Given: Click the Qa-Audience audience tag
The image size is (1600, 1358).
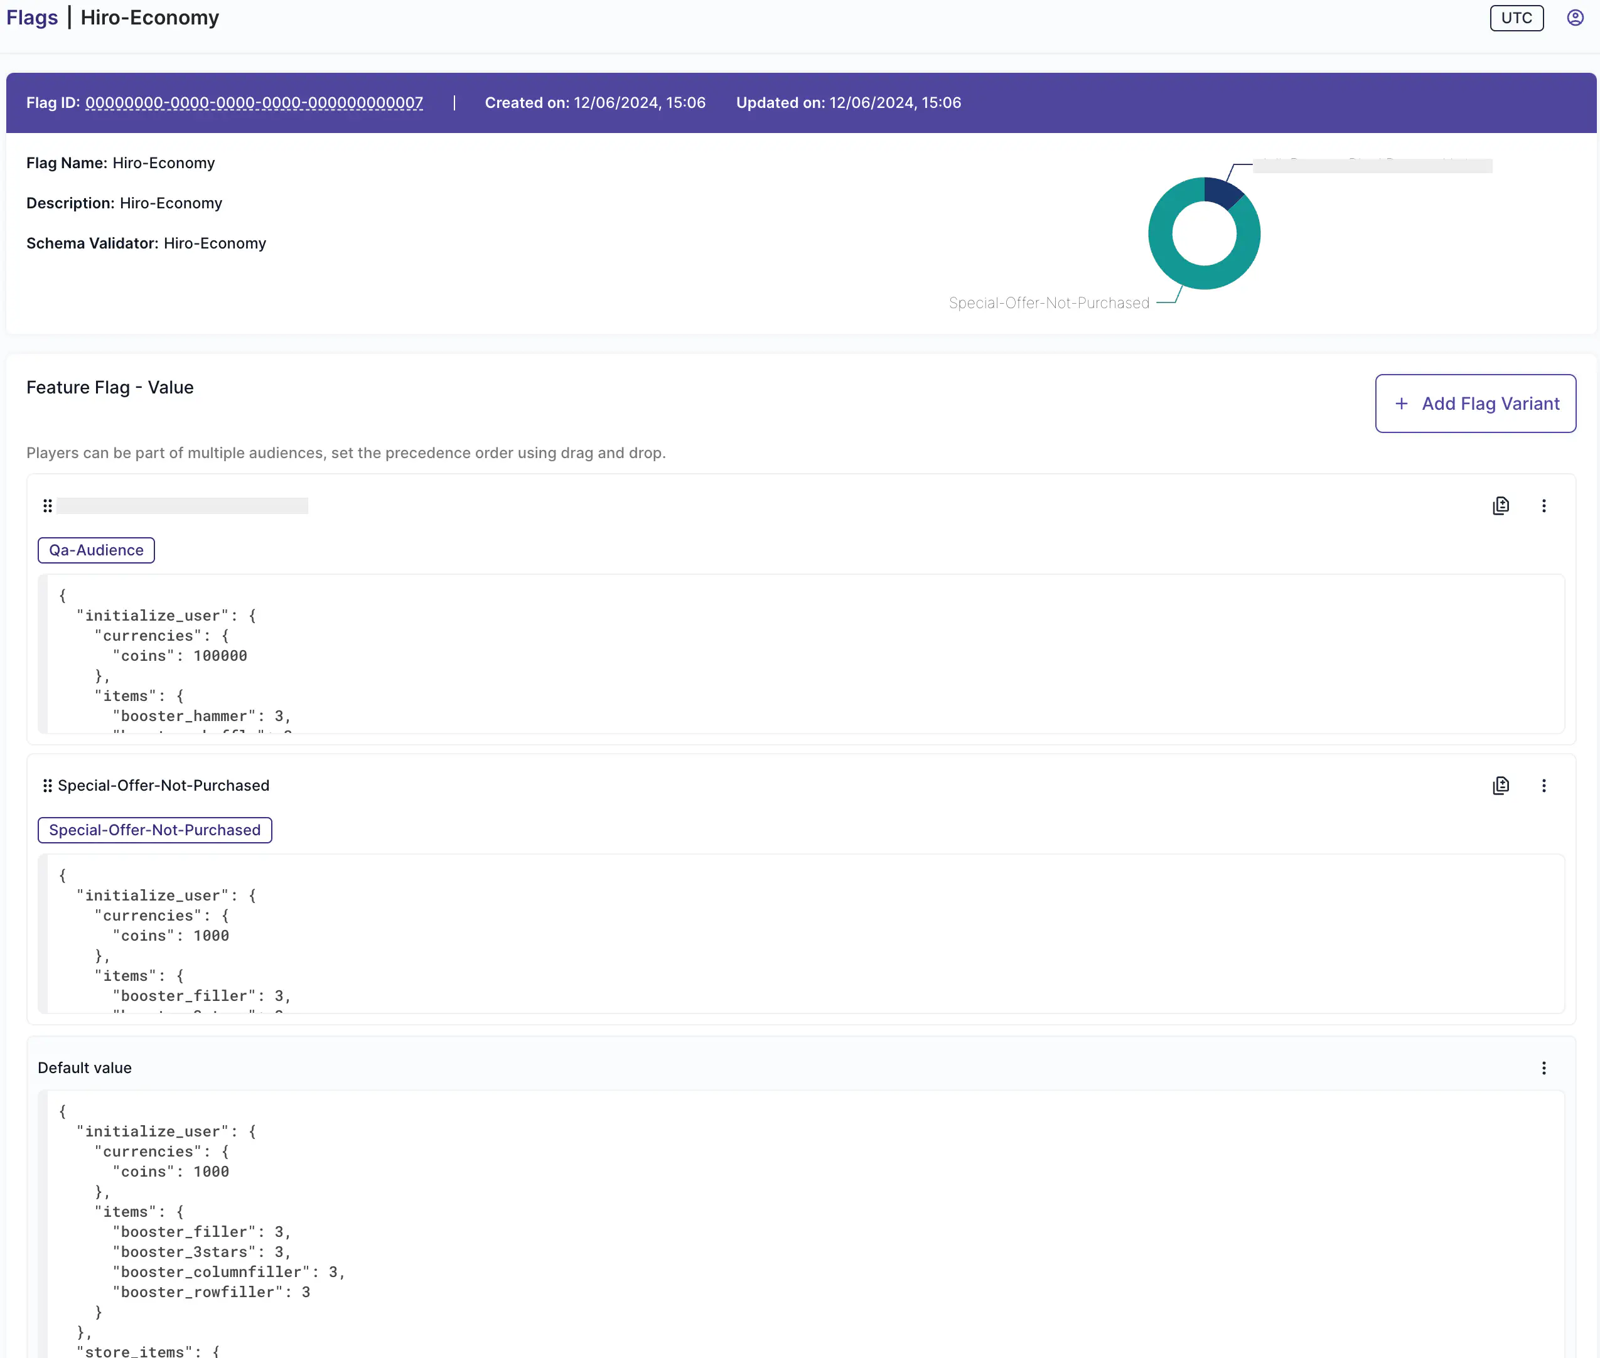Looking at the screenshot, I should tap(96, 550).
